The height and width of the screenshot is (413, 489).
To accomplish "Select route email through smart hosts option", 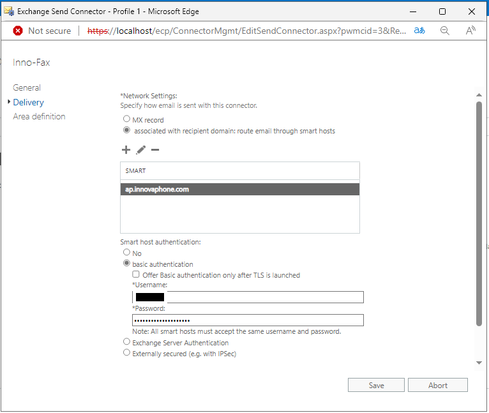I will click(126, 130).
